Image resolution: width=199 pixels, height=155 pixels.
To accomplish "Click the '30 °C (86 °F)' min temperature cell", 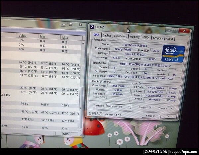I will (x=49, y=76).
